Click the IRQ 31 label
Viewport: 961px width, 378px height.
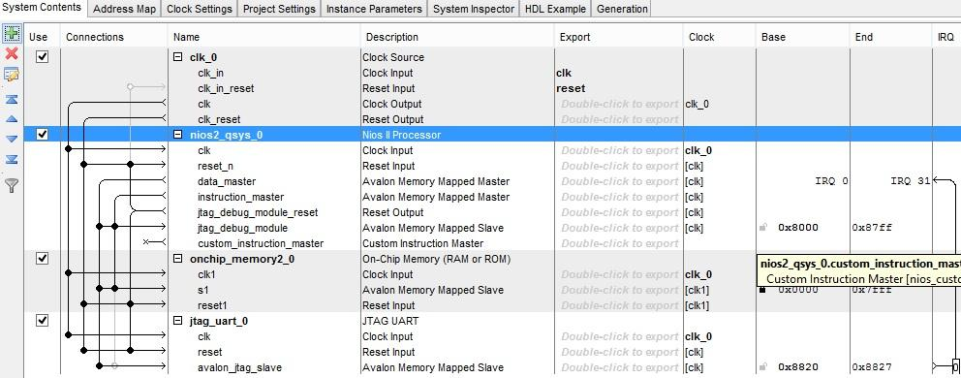(x=910, y=181)
